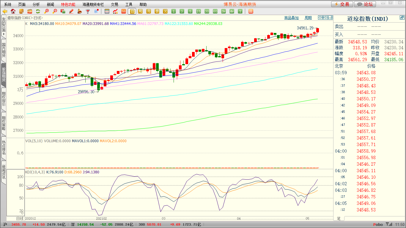Click the green refresh arrows icon

(x=38, y=11)
